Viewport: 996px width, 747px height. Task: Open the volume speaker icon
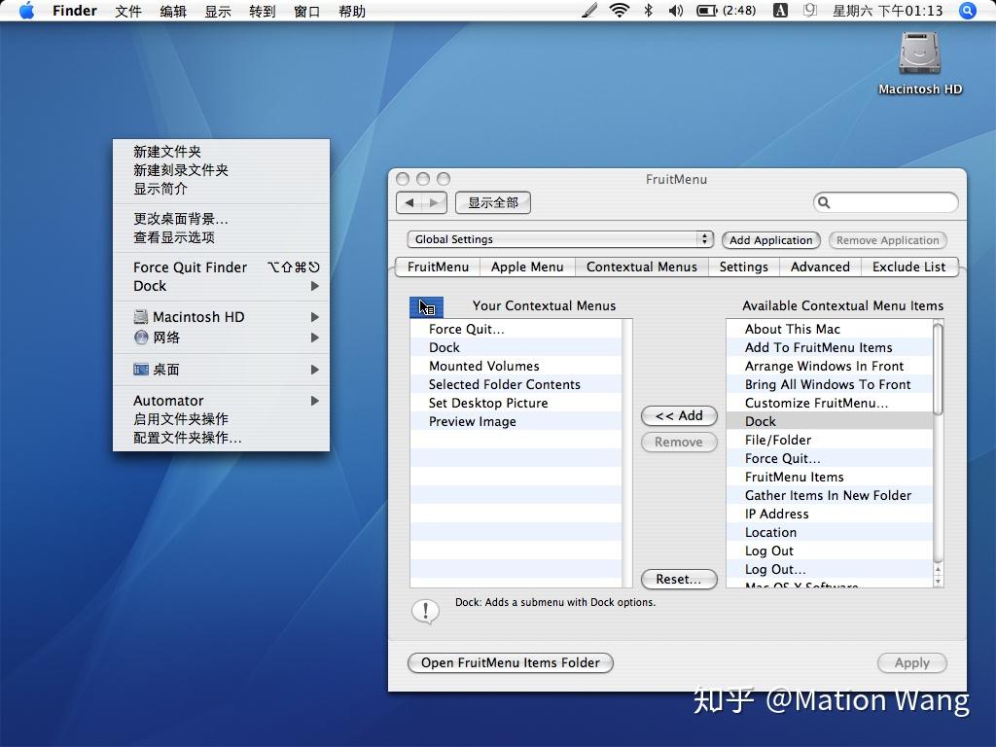pyautogui.click(x=676, y=10)
